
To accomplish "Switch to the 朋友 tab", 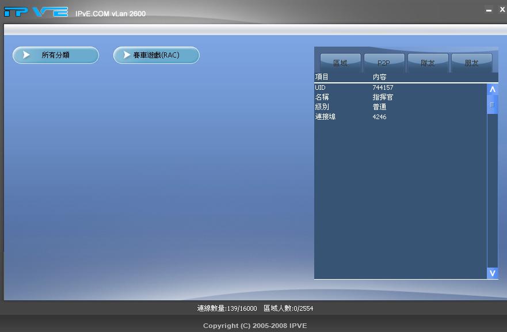I will [x=472, y=63].
